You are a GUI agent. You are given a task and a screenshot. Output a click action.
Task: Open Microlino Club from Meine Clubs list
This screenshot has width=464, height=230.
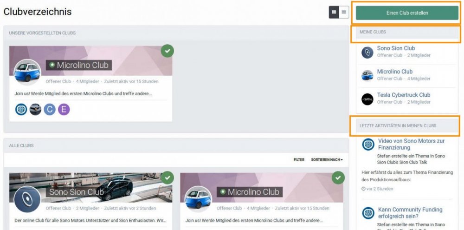395,72
